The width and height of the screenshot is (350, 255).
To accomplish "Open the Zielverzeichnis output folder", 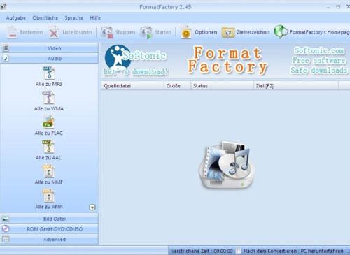I will 246,32.
